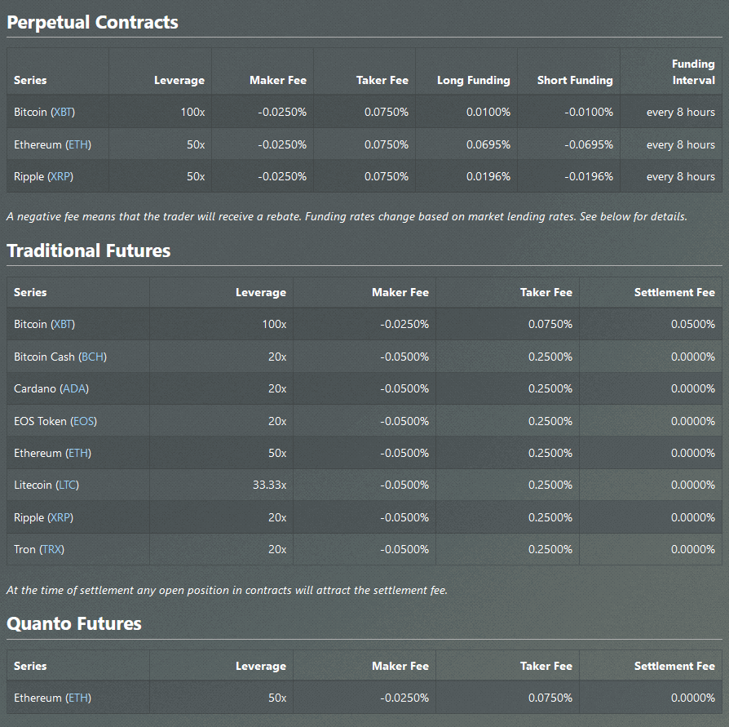Click the 33.33x Litecoin leverage cell

pos(269,485)
